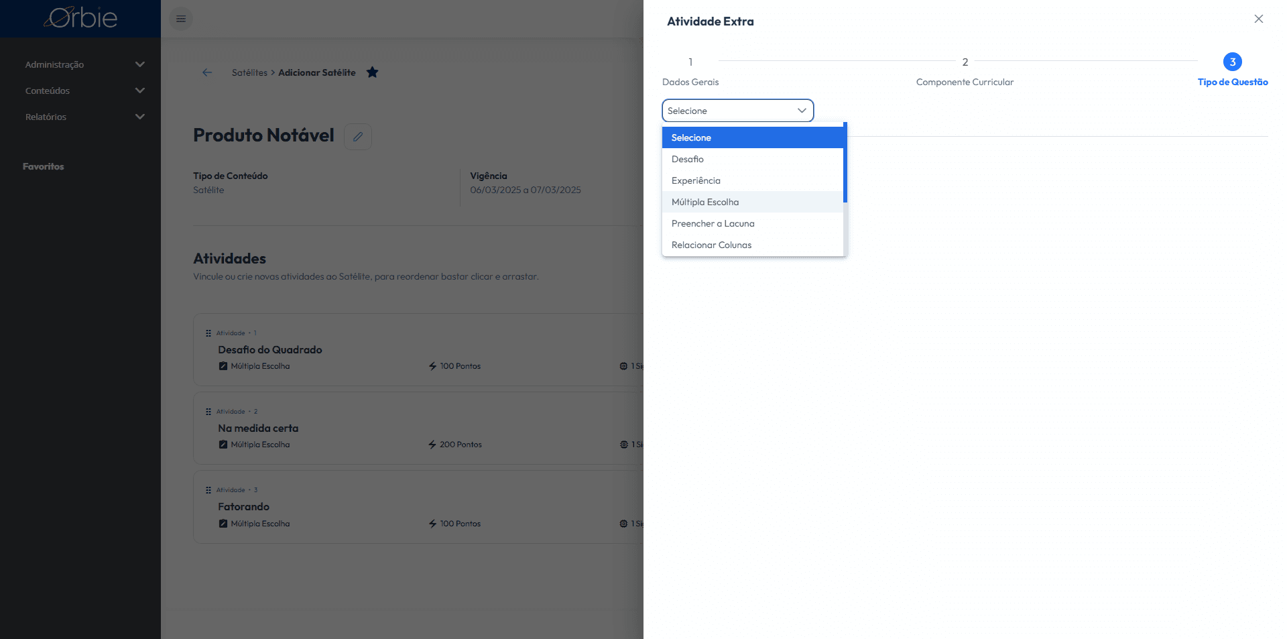1287x639 pixels.
Task: Click drag handle of Atividade 3 Fatorando
Action: click(x=208, y=490)
